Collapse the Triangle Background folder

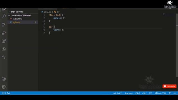tap(23, 15)
